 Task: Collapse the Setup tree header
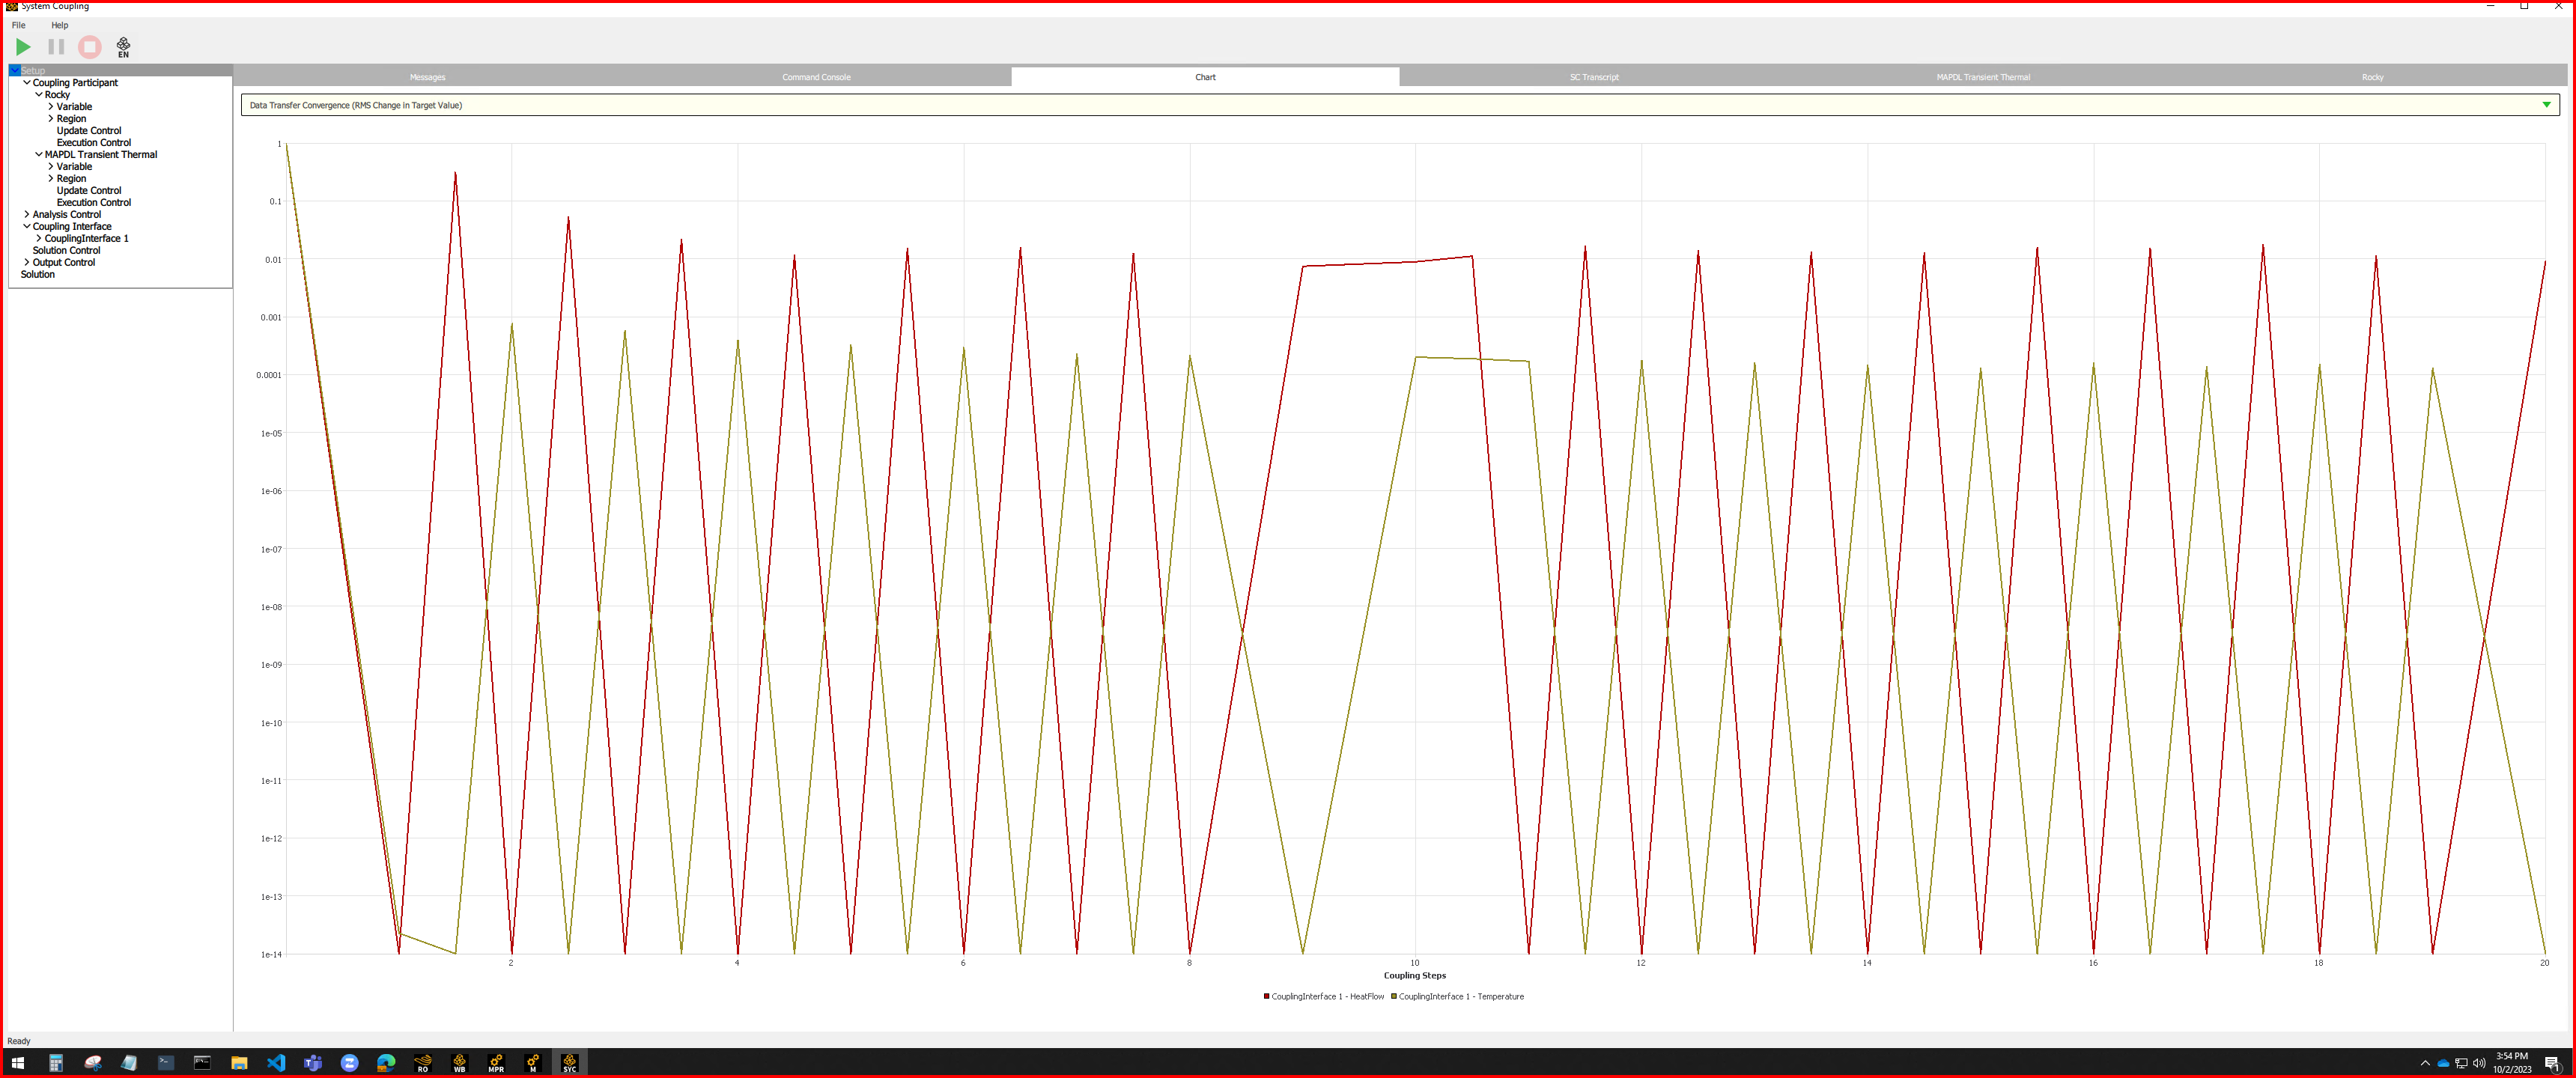15,71
